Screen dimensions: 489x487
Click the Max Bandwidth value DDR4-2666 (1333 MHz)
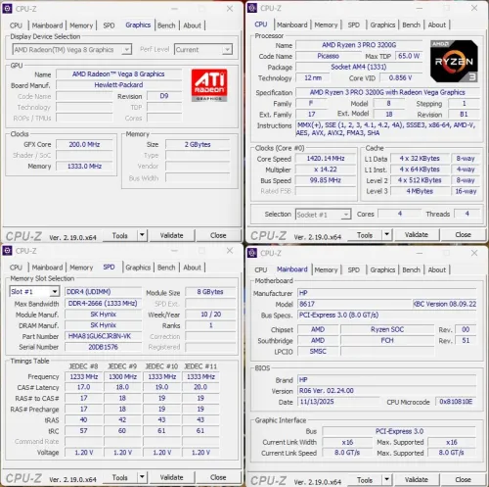(103, 304)
